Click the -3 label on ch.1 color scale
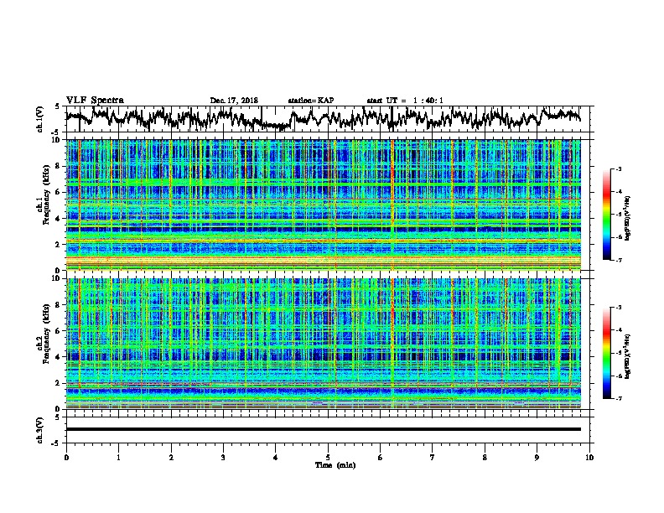The image size is (664, 513). coord(618,169)
